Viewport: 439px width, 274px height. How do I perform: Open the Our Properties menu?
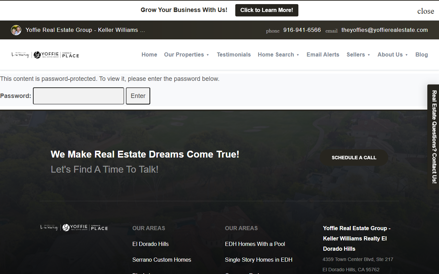(x=184, y=55)
